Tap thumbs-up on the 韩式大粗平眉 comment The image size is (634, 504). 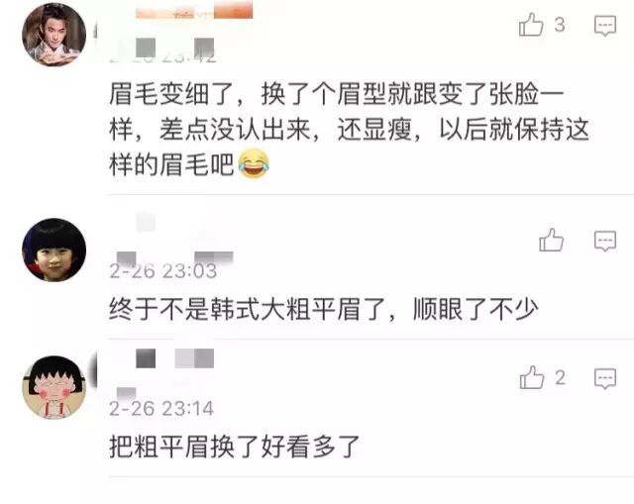click(551, 240)
